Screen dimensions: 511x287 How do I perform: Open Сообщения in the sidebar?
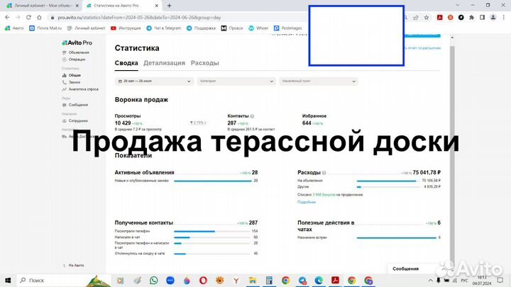point(75,105)
